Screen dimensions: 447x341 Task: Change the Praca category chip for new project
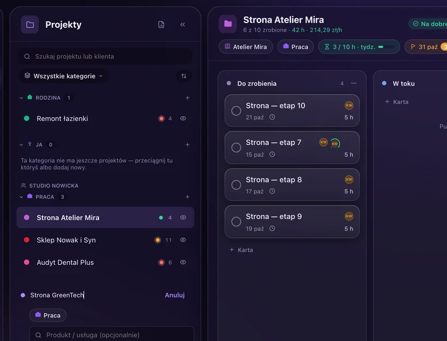coord(48,315)
